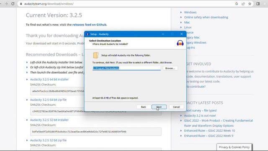The width and height of the screenshot is (268, 151).
Task: Open Online safety when downloading link
Action: (206, 17)
